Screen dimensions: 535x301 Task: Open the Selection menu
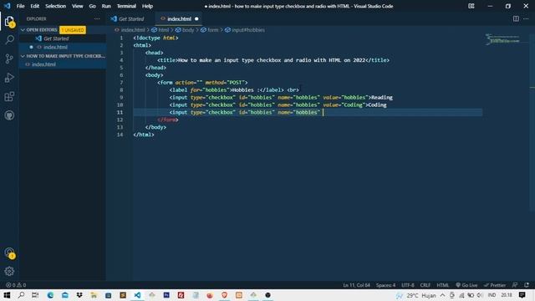coord(56,6)
